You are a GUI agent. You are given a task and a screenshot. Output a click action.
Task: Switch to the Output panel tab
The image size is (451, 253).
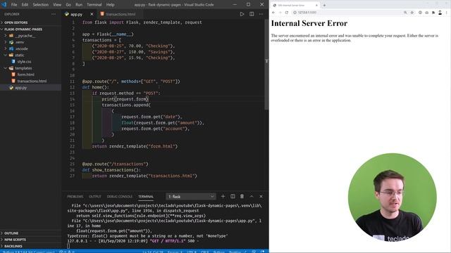95,197
